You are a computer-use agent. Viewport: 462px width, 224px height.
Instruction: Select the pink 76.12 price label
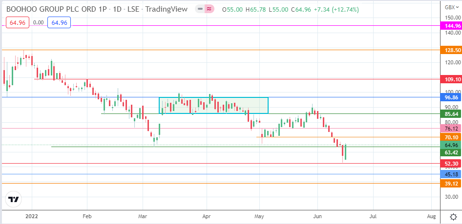pos(451,128)
